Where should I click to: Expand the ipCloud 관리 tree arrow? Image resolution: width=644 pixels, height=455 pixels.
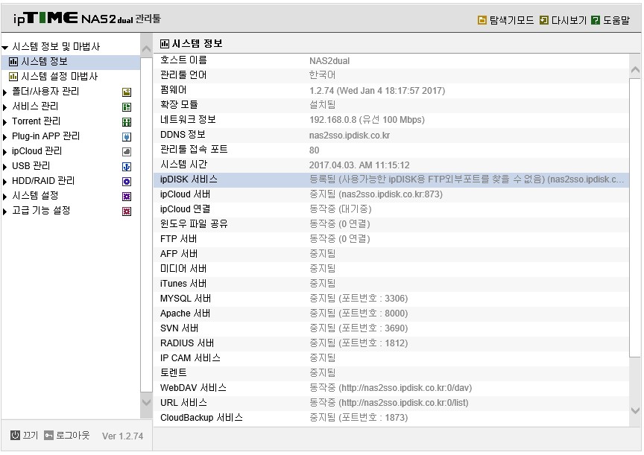coord(5,152)
